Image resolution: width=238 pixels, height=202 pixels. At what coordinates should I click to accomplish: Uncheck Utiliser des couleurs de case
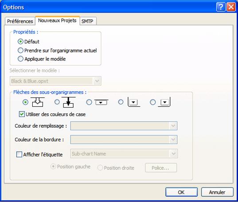coord(22,114)
